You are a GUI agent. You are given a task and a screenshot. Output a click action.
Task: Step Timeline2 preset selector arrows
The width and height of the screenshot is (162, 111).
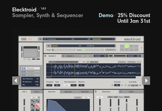pyautogui.click(x=73, y=39)
